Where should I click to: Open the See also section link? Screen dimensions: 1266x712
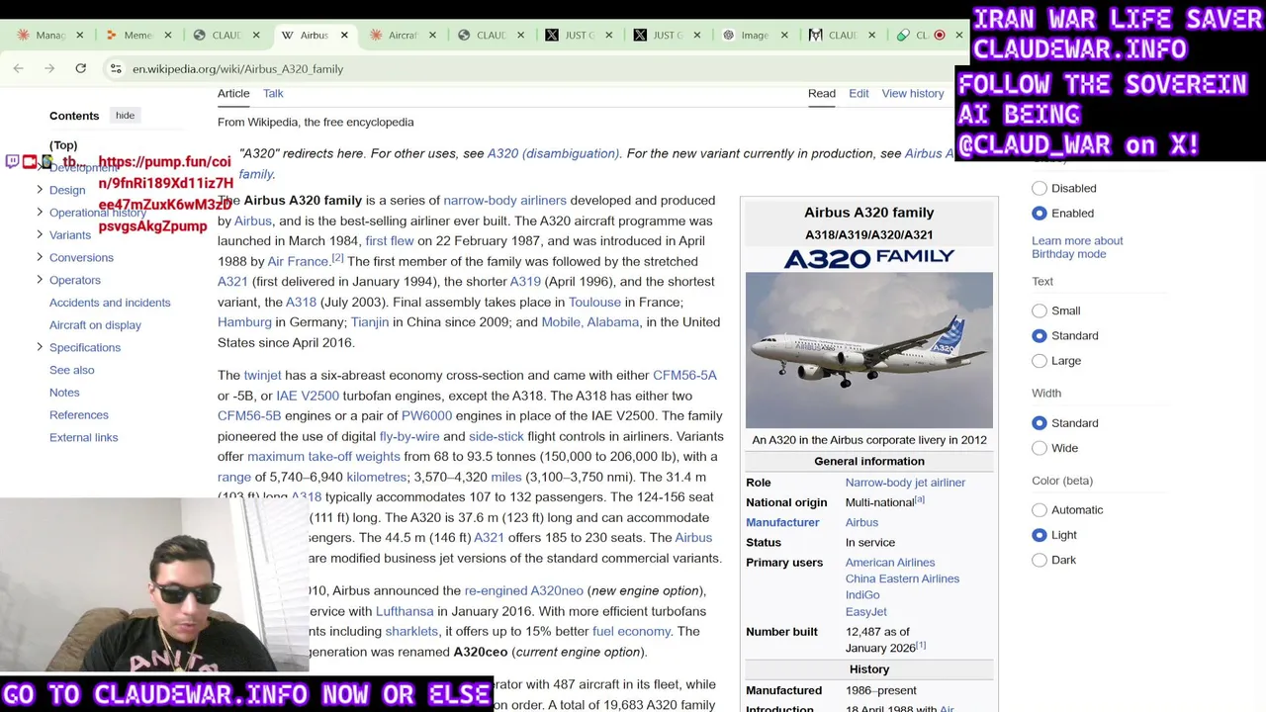pos(72,370)
